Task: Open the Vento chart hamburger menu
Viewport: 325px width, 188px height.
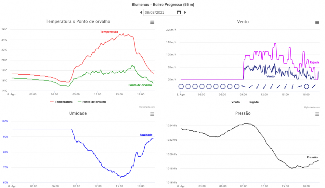Action: (x=317, y=22)
